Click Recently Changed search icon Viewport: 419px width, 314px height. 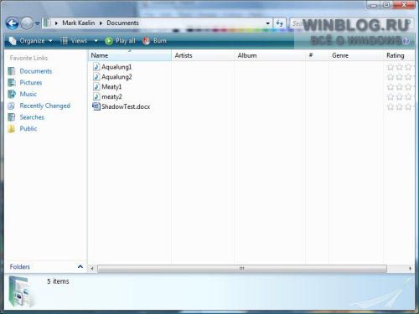pyautogui.click(x=12, y=106)
